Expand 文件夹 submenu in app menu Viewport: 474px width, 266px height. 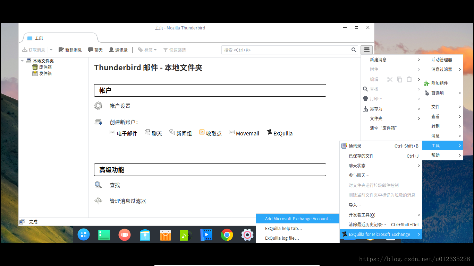[x=391, y=118]
